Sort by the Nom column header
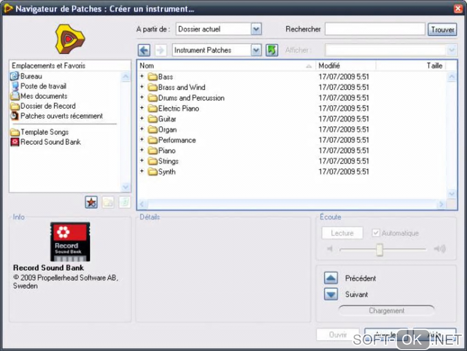The width and height of the screenshot is (467, 351). coord(226,66)
